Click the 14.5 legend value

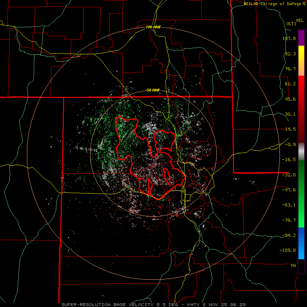click(290, 129)
